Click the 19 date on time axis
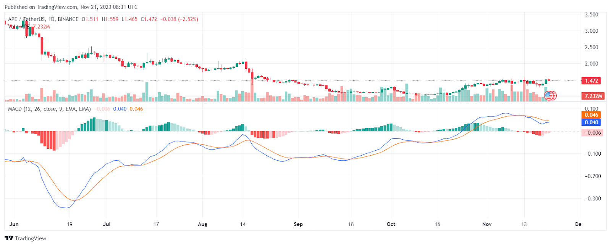Screen dimensions: 611x246 [70, 224]
